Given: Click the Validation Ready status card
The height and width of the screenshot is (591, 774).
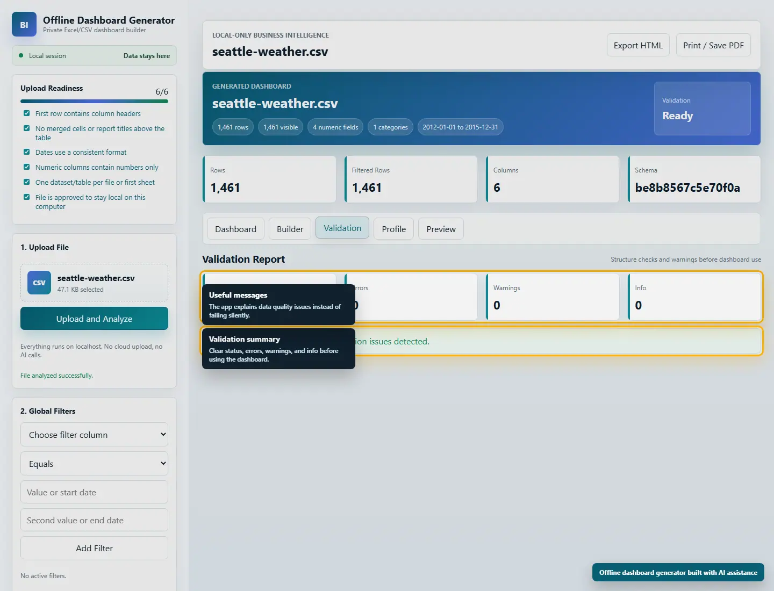Looking at the screenshot, I should point(702,109).
